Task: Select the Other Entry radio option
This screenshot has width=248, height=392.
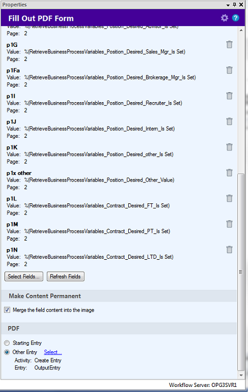Action: pyautogui.click(x=7, y=352)
